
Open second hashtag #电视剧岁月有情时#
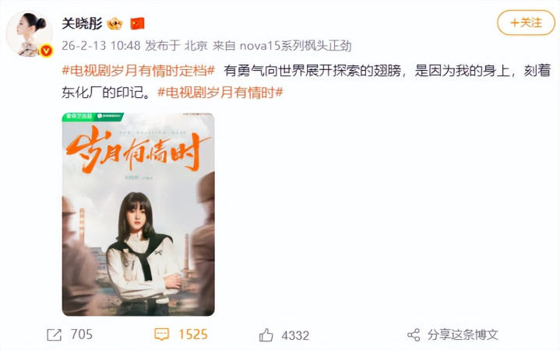point(220,93)
